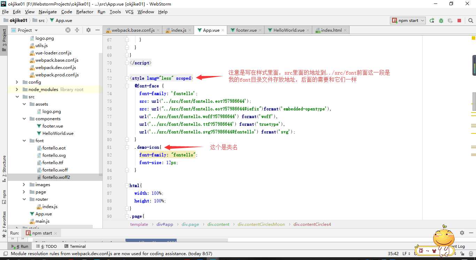
Task: Close the index.js editor tab
Action: coord(190,30)
